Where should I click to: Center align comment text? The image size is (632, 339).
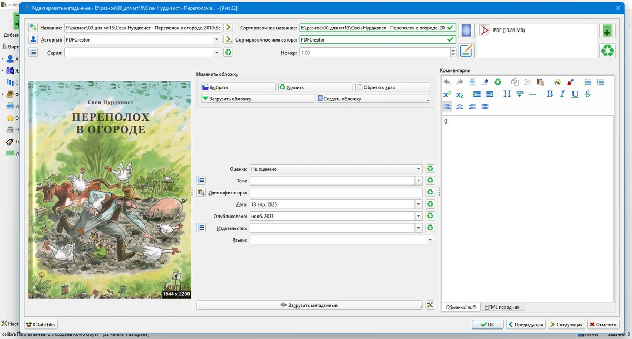[x=460, y=106]
